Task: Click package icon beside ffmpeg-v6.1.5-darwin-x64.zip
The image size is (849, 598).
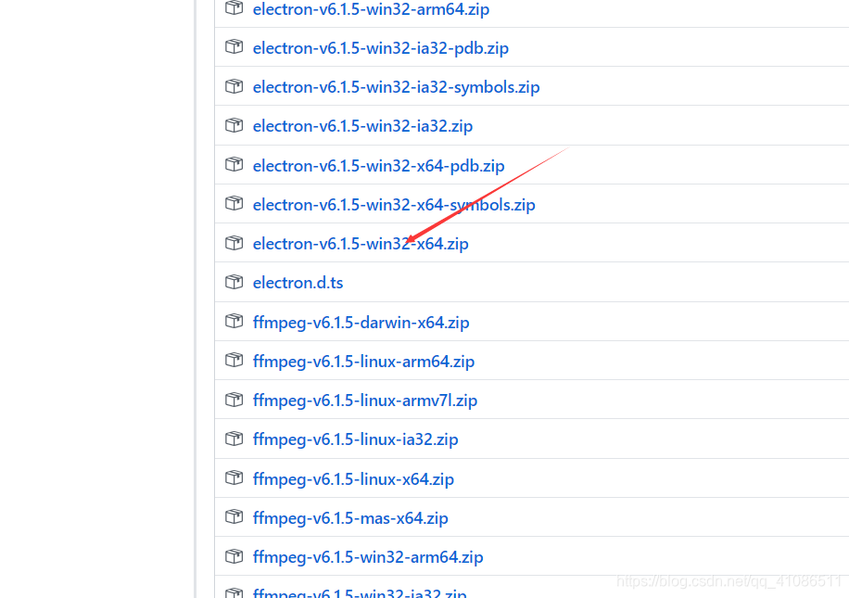Action: [x=234, y=321]
